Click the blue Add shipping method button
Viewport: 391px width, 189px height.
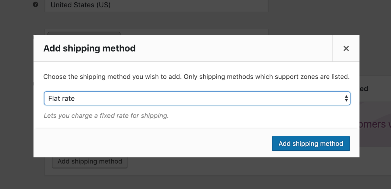[311, 143]
